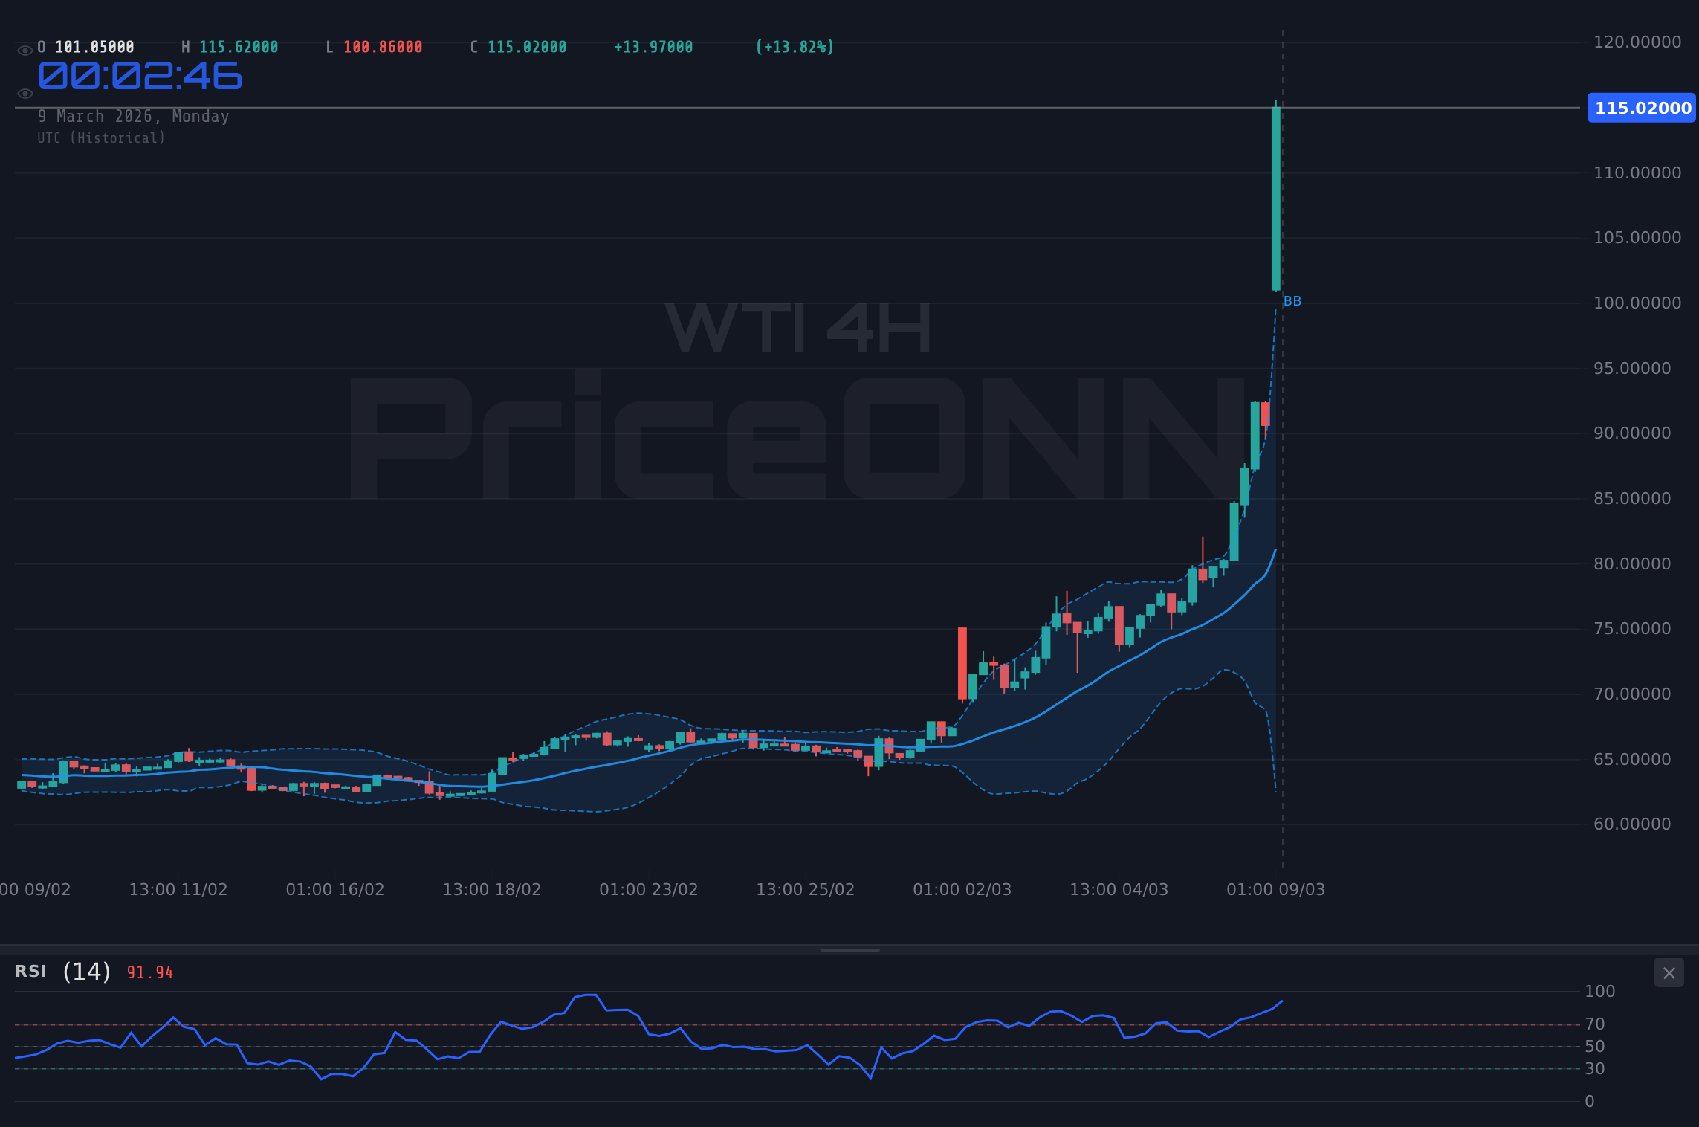Click the 110.00000 price axis label
The height and width of the screenshot is (1127, 1699).
point(1637,173)
